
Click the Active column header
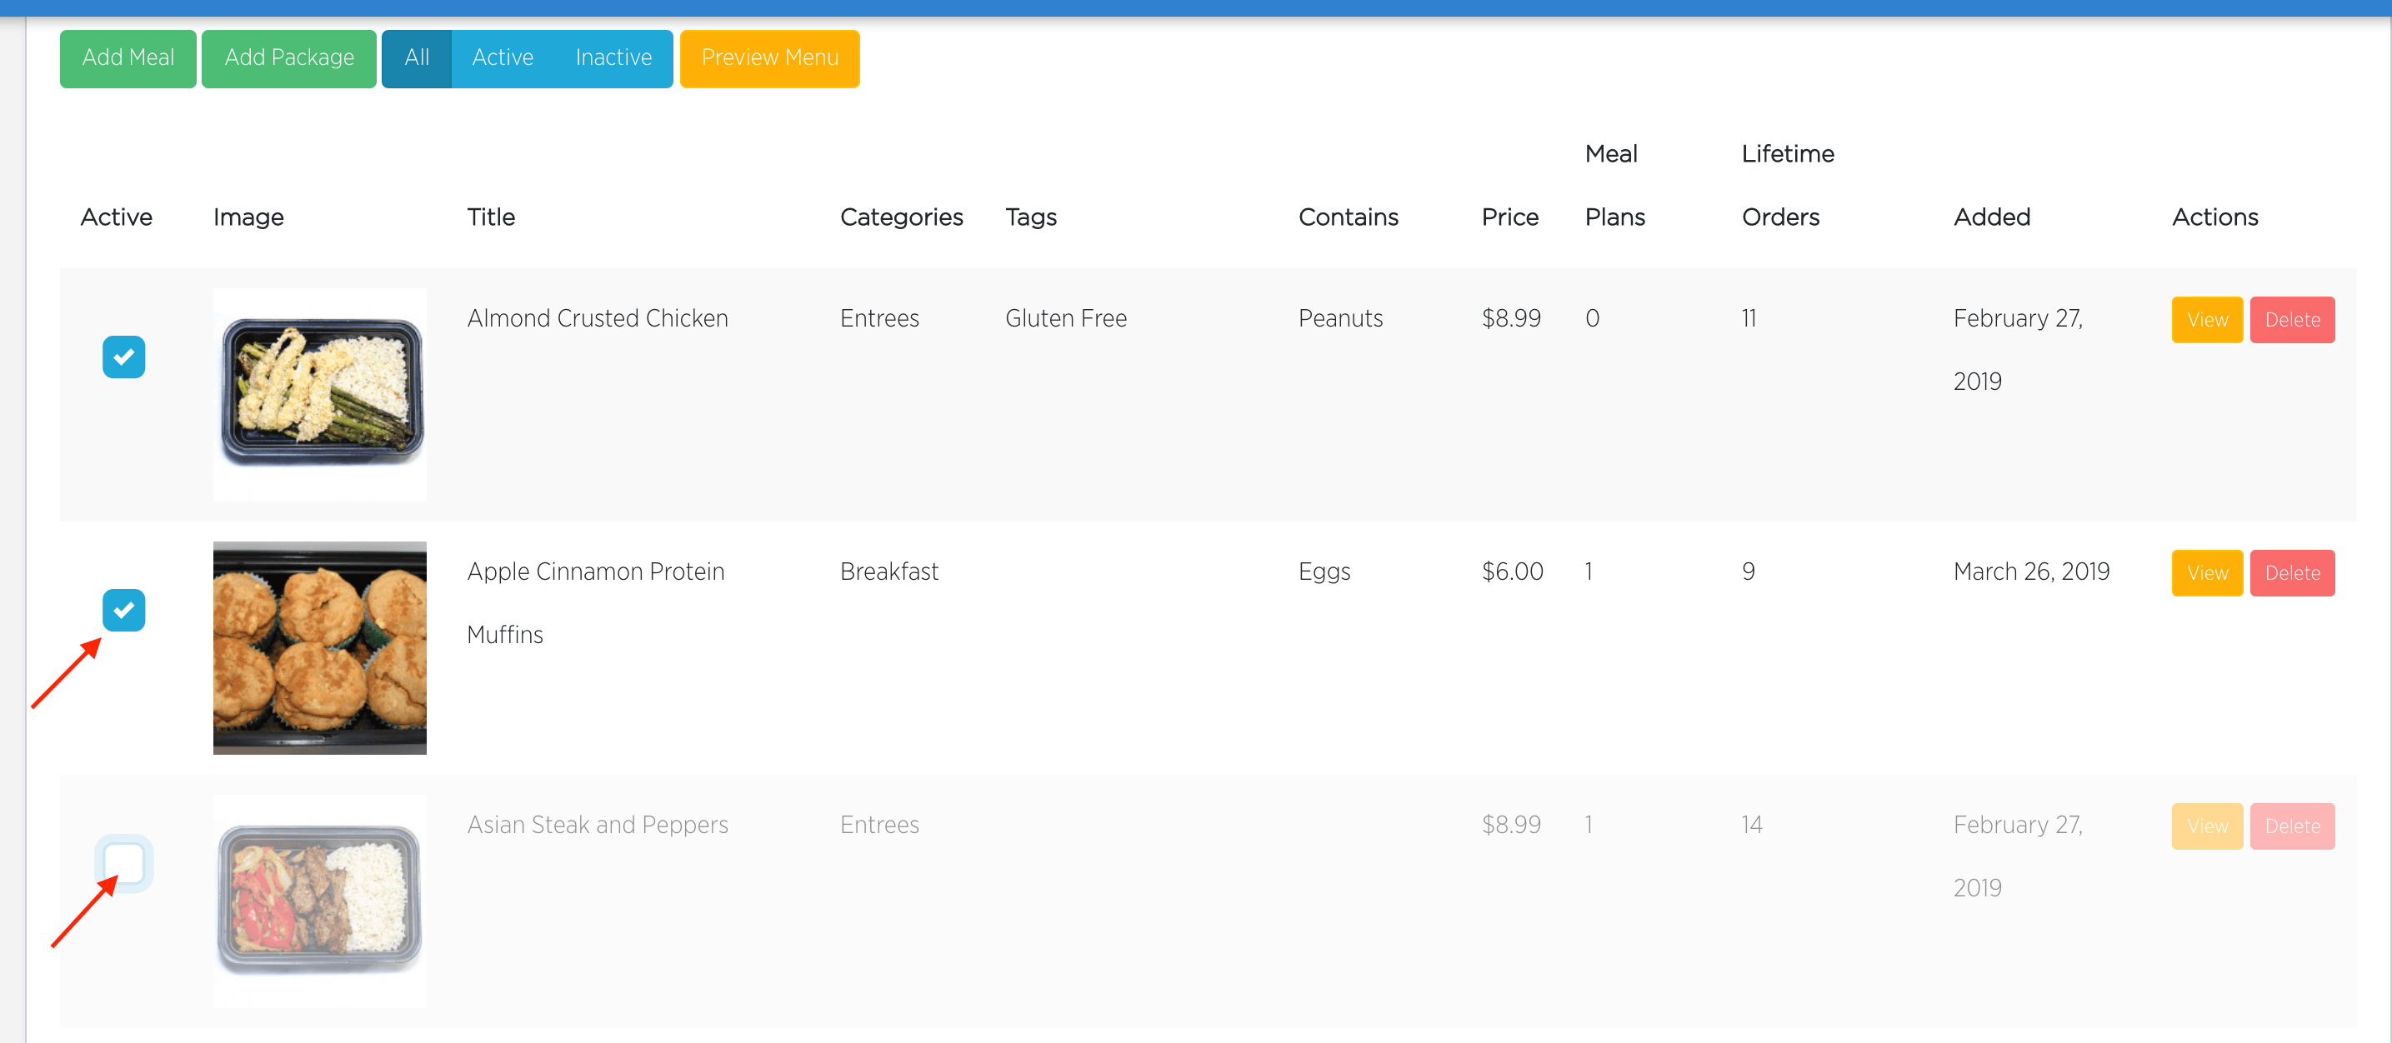click(x=116, y=217)
